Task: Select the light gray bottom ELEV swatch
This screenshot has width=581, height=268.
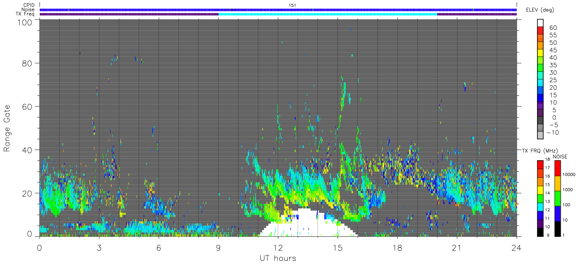Action: pos(540,135)
